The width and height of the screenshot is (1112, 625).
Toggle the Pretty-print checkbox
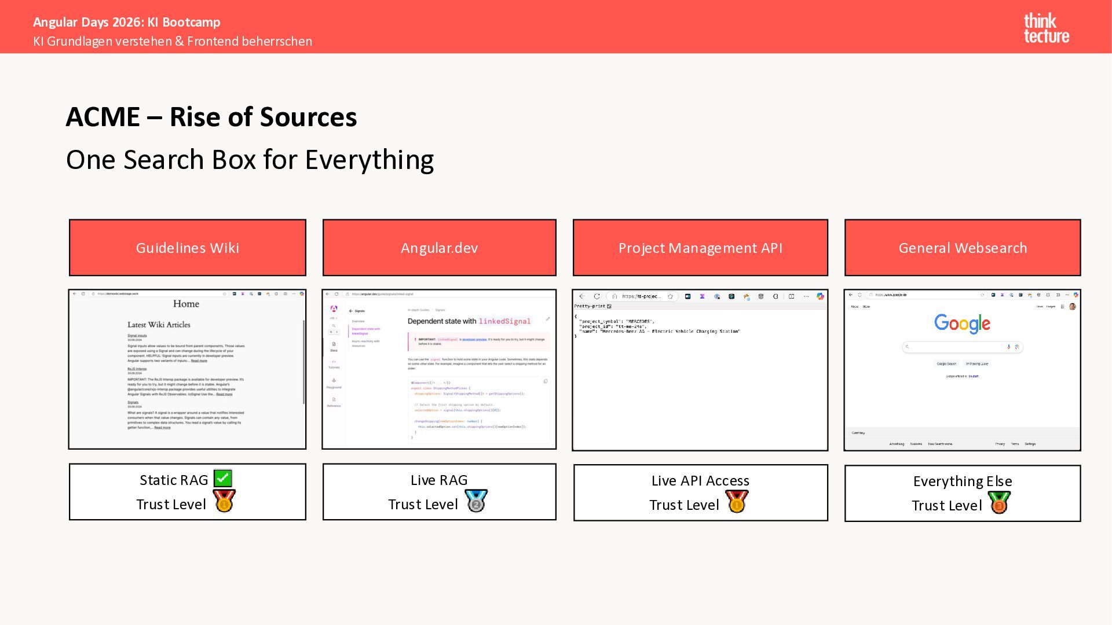tap(609, 306)
